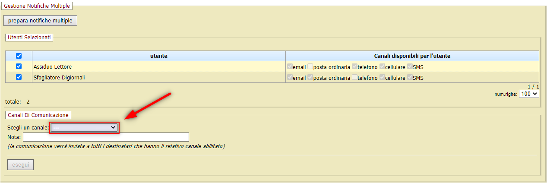Click Assiduo Lettore's SMS checkbox
Screen dimensions: 547x183
[x=410, y=66]
